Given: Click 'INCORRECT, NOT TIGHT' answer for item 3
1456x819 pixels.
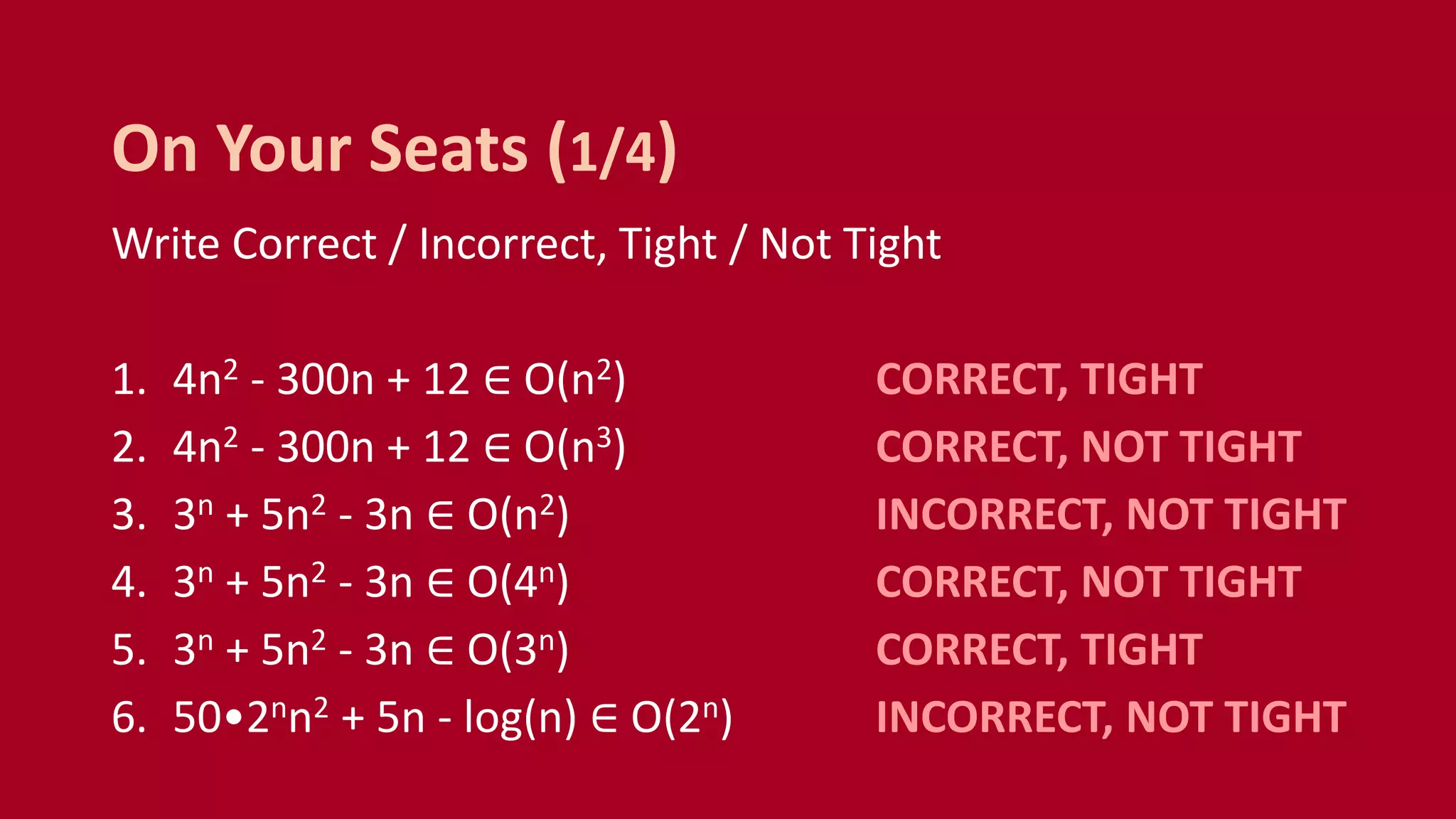Looking at the screenshot, I should pos(1111,515).
